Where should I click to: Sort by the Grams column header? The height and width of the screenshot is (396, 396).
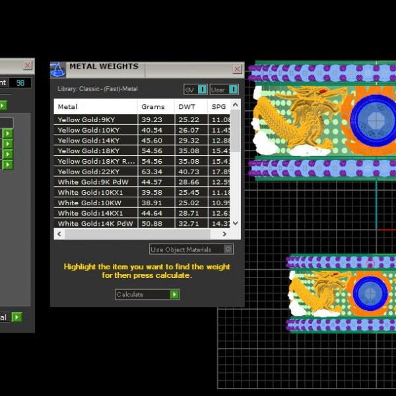[x=156, y=106]
